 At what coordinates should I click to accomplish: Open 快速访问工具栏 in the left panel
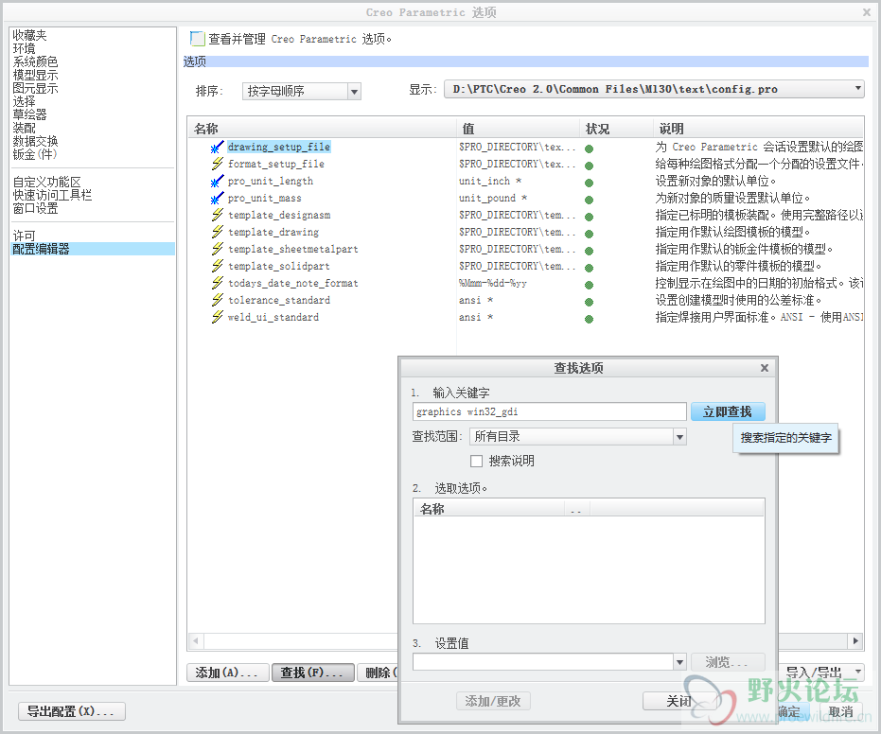tap(52, 195)
